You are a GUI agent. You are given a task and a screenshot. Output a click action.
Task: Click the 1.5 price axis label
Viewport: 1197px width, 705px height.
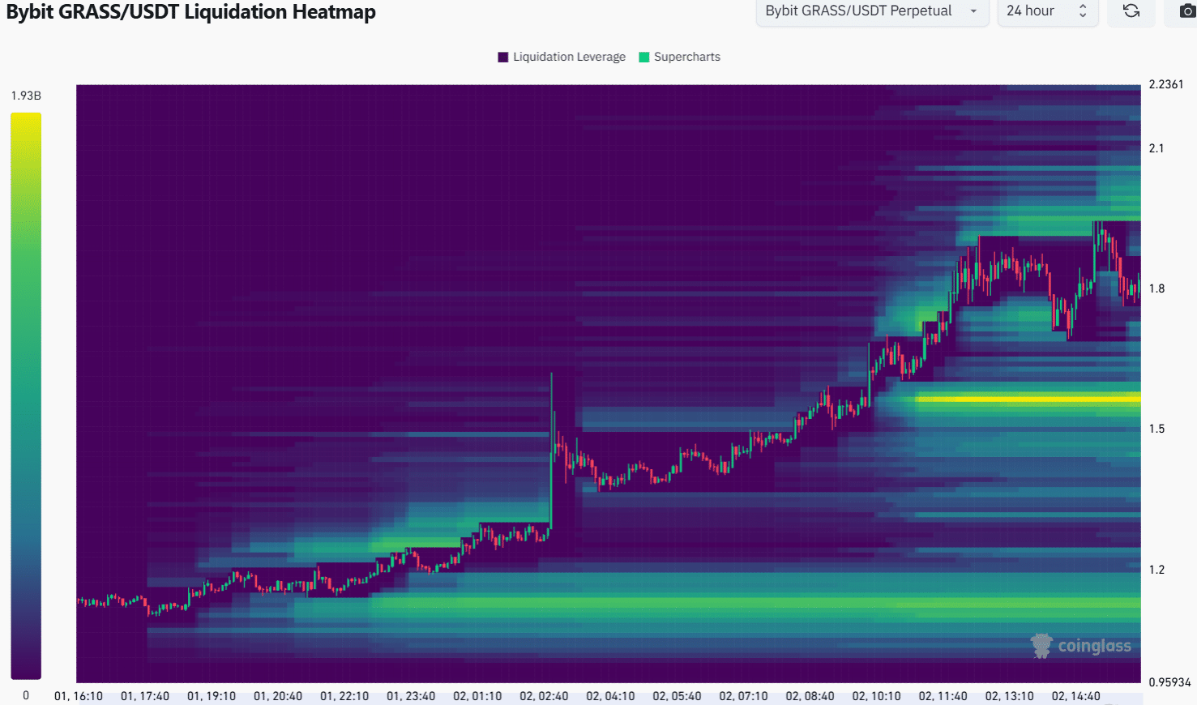point(1156,429)
